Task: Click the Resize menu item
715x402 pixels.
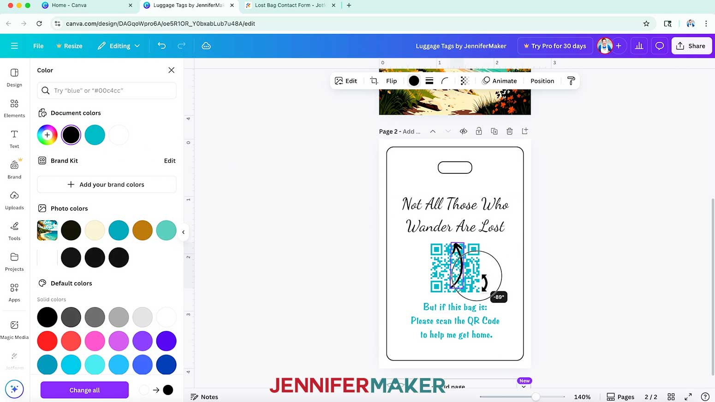Action: point(69,46)
